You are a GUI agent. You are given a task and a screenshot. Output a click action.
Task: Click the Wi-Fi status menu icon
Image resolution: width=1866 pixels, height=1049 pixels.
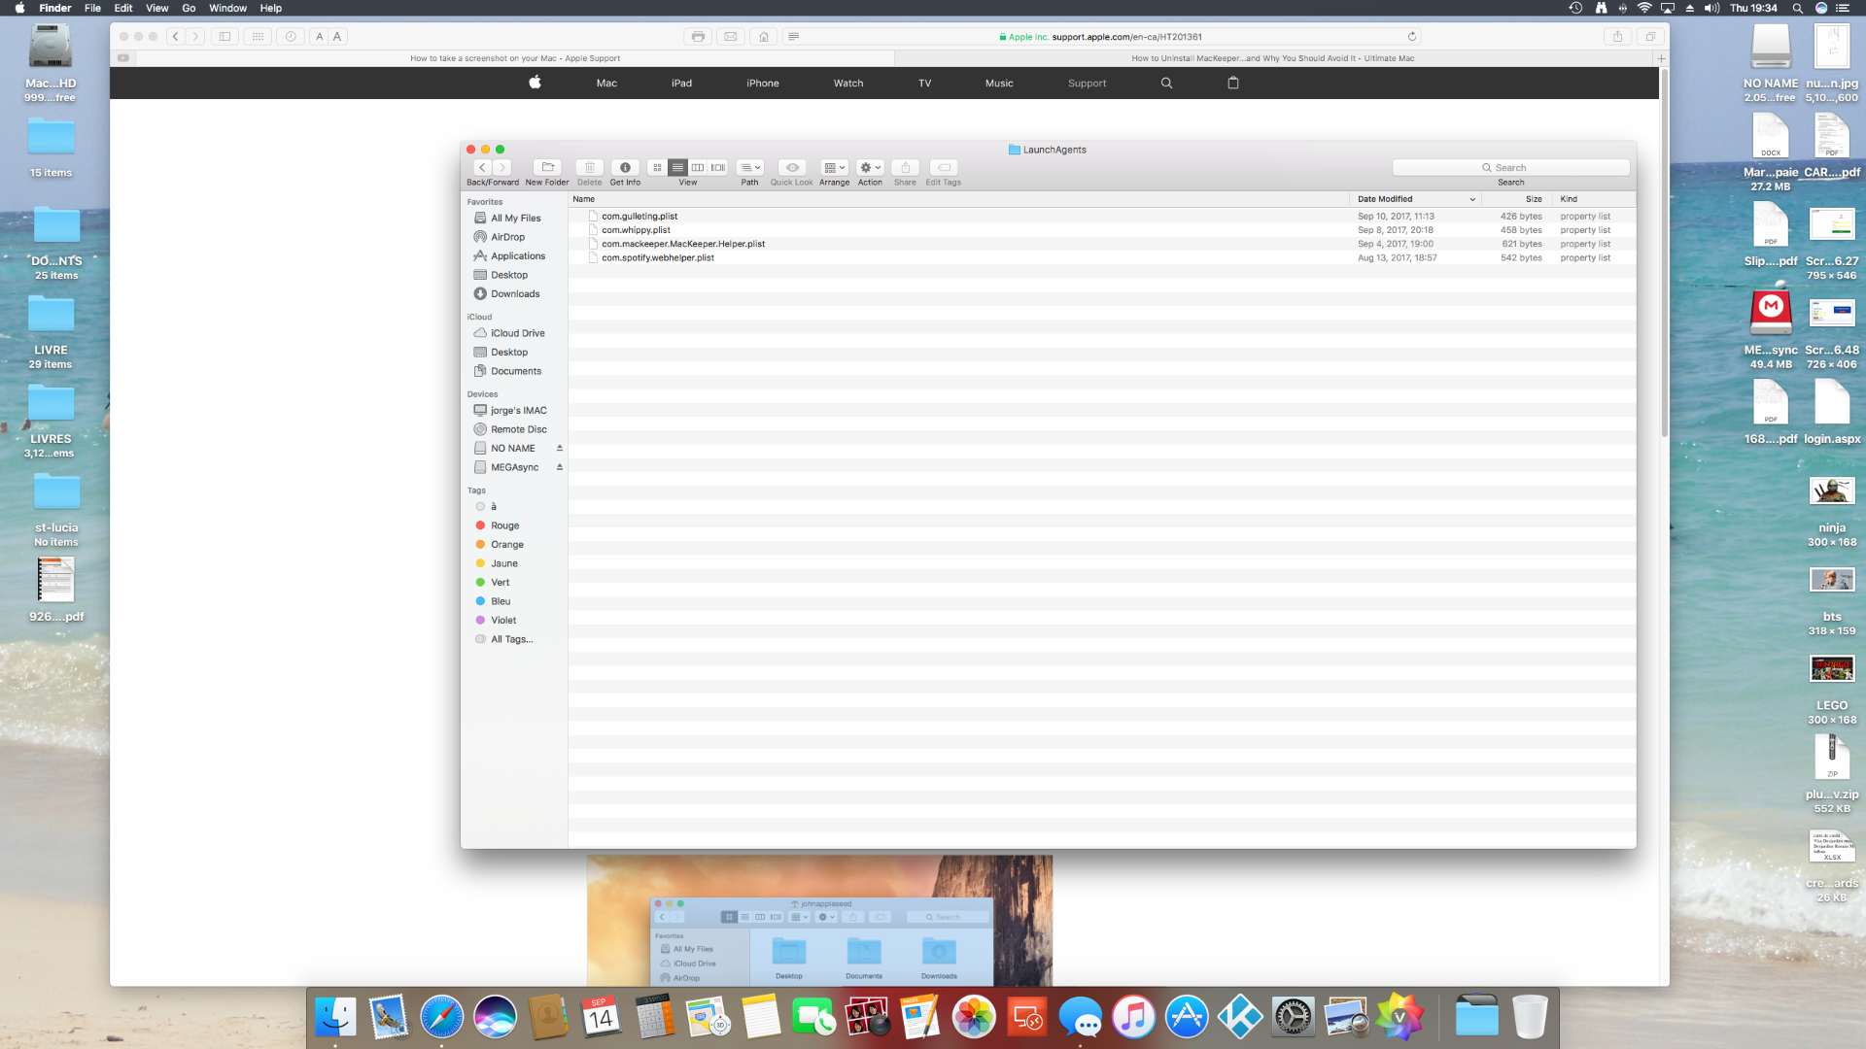tap(1644, 8)
